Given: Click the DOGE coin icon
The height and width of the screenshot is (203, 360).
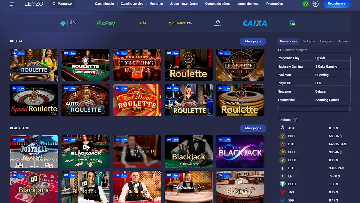Looking at the screenshot, I should (282, 160).
